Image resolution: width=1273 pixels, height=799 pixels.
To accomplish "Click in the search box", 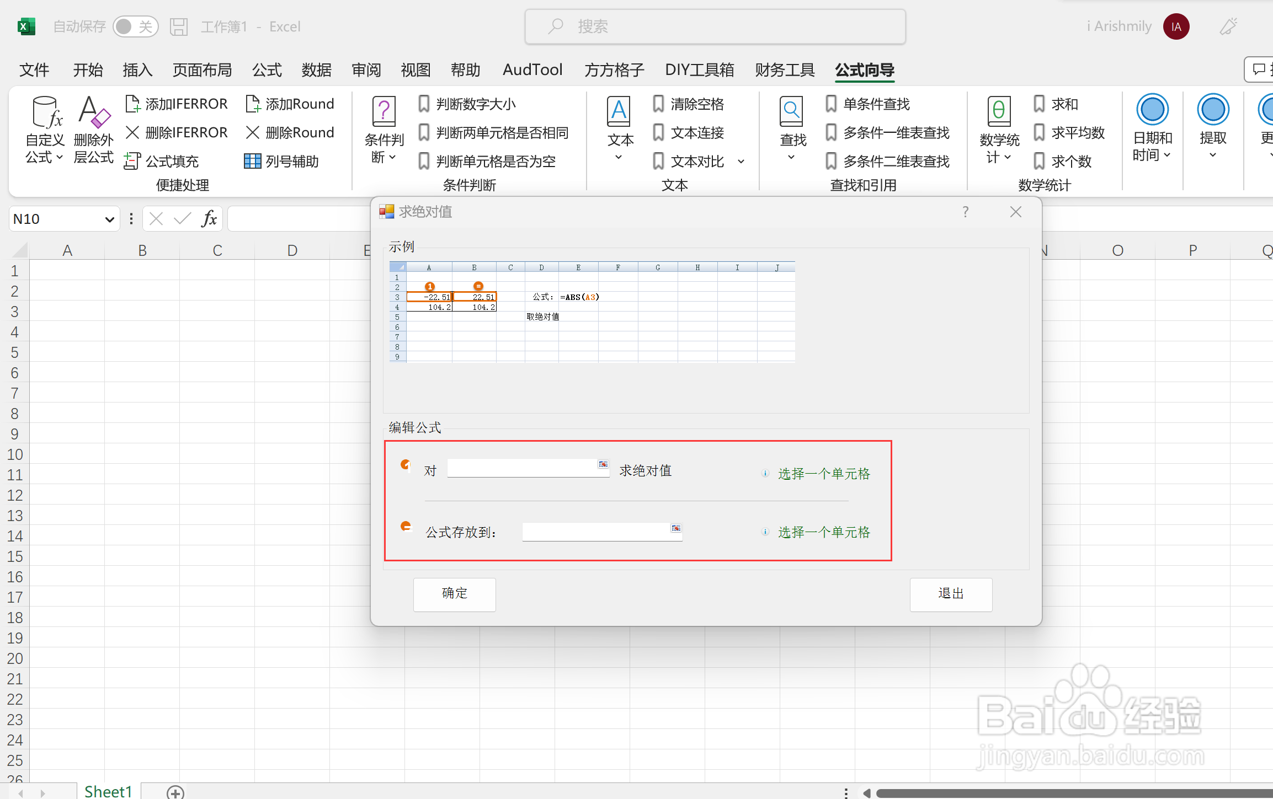I will pos(715,26).
